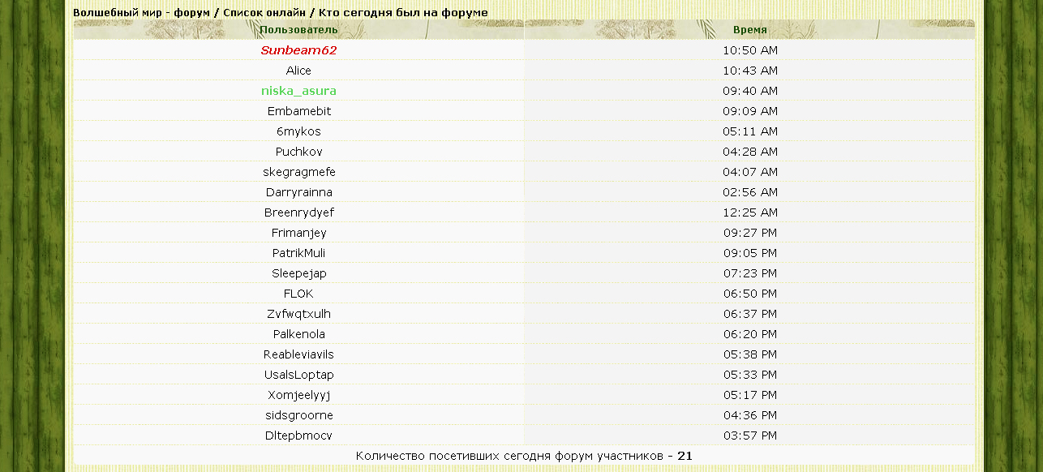
Task: Open skegragmefe user profile
Action: (x=298, y=172)
